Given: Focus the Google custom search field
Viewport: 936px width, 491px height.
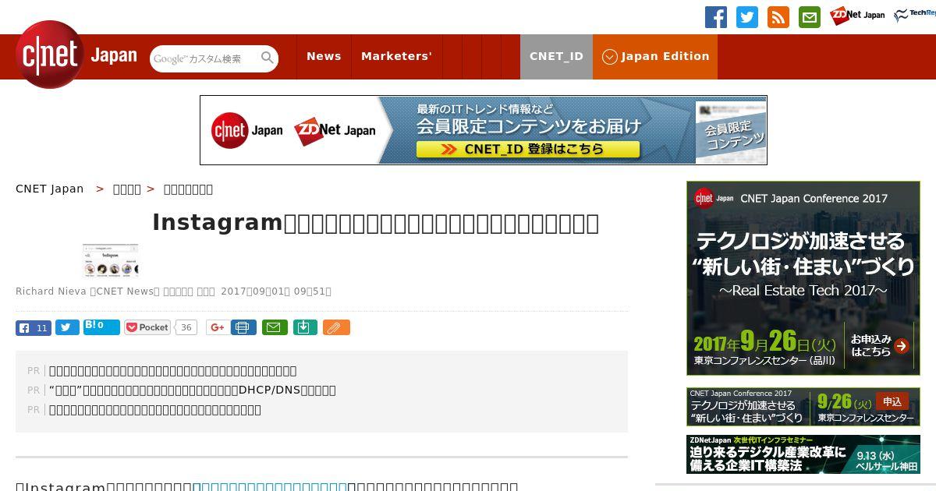Looking at the screenshot, I should tap(204, 58).
